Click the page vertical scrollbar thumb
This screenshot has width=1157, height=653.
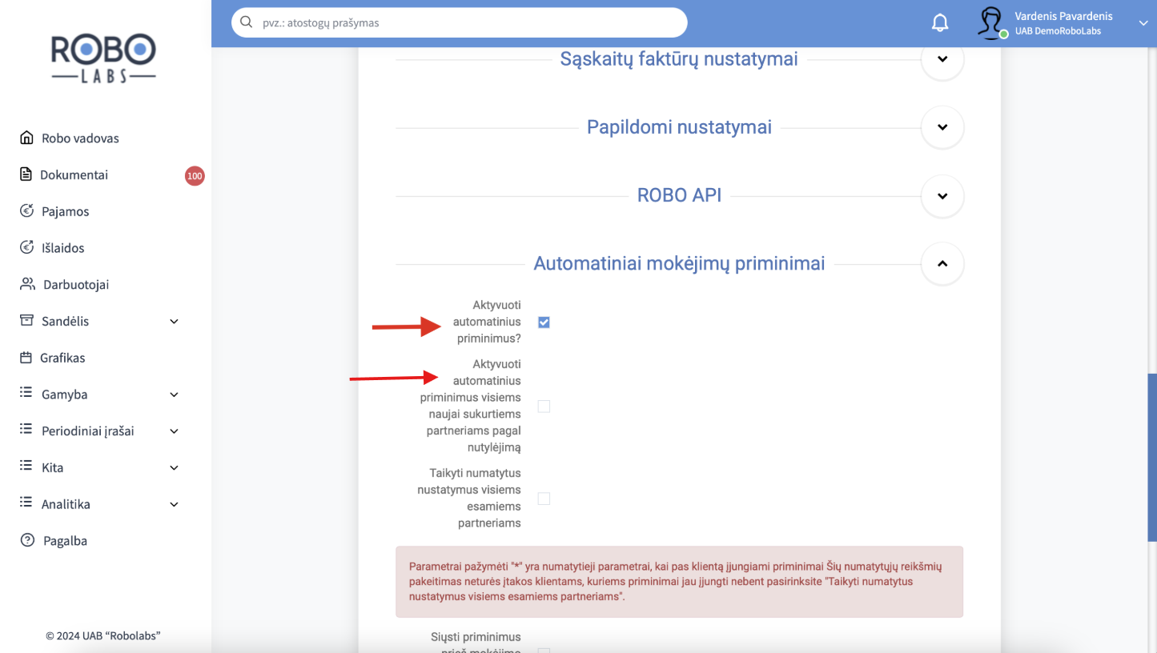pos(1152,458)
